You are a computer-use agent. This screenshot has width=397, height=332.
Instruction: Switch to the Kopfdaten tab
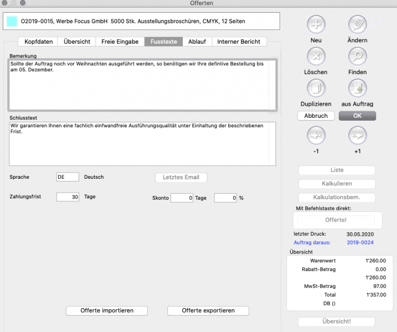click(x=38, y=41)
